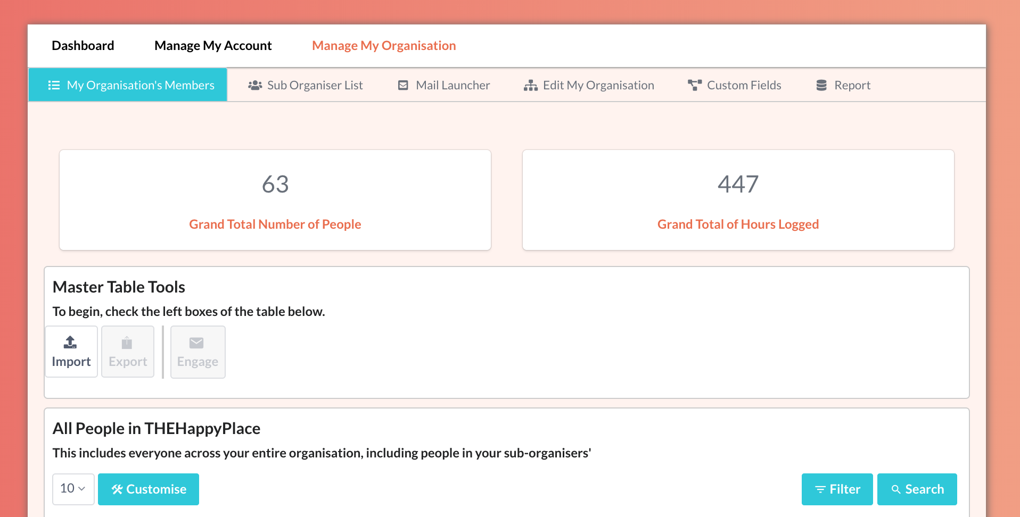Click the envelope icon next to Mail Launcher
The height and width of the screenshot is (517, 1020).
click(403, 85)
